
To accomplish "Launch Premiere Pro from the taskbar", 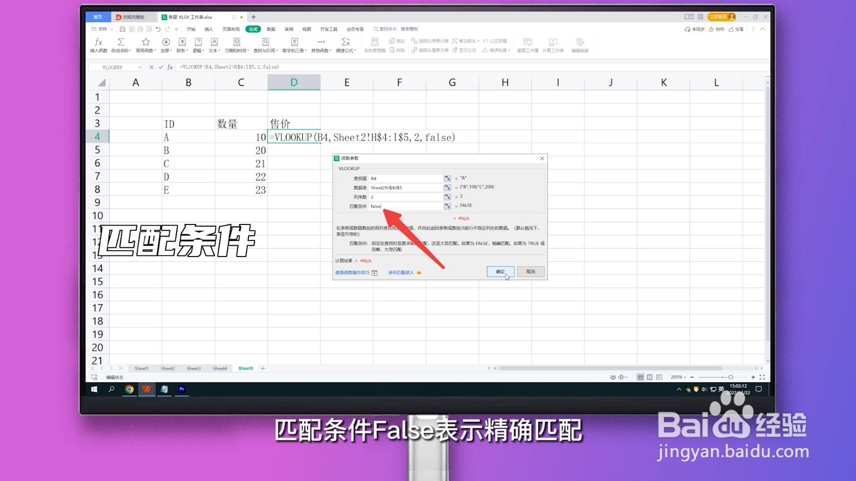I will coord(182,389).
